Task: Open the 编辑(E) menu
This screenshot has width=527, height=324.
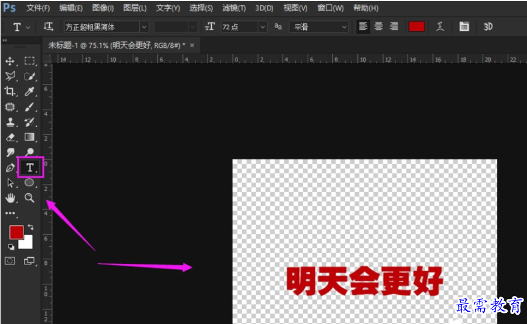Action: (x=71, y=8)
